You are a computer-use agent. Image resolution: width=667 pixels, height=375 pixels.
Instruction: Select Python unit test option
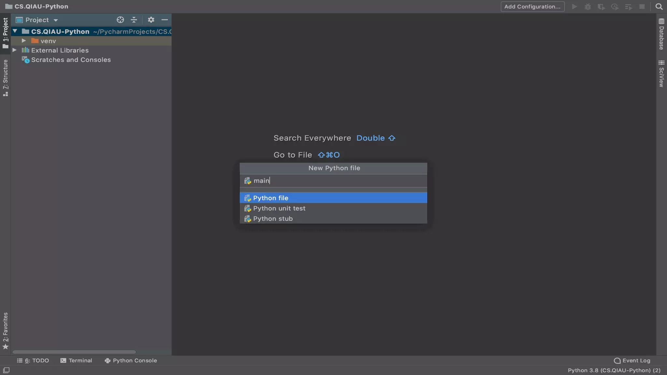(279, 208)
